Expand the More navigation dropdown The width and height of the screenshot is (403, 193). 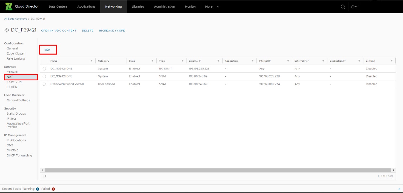[x=211, y=6]
